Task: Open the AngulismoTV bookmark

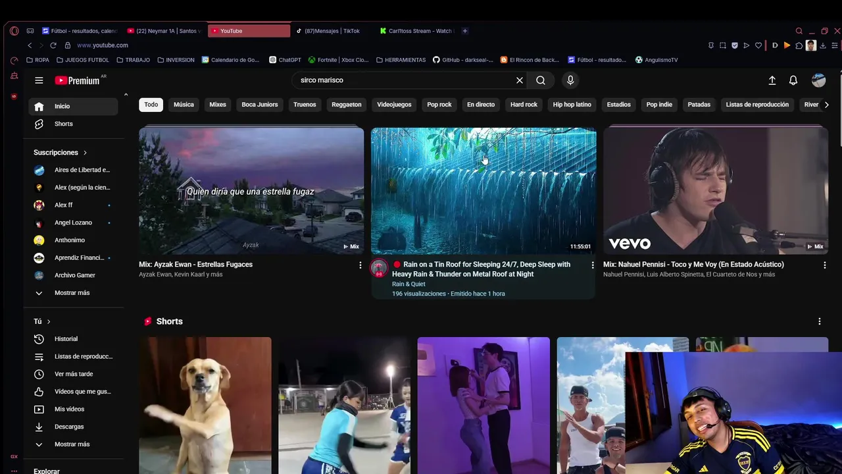Action: coord(656,60)
